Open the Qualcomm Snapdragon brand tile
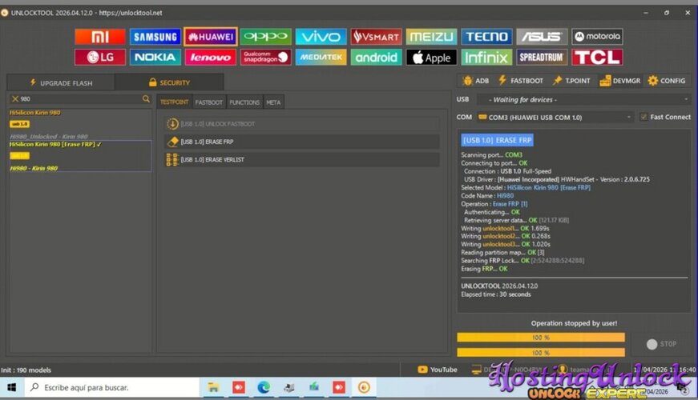This screenshot has height=400, width=698. (265, 58)
